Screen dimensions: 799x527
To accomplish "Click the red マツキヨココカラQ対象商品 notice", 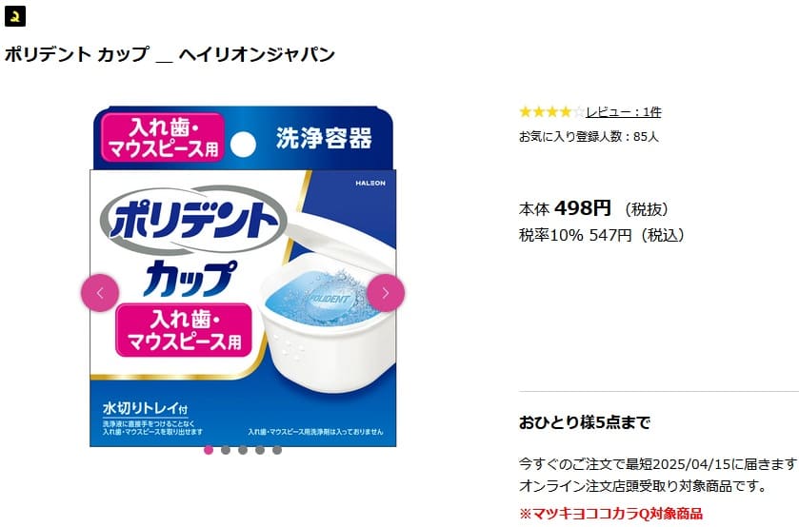I will [611, 514].
